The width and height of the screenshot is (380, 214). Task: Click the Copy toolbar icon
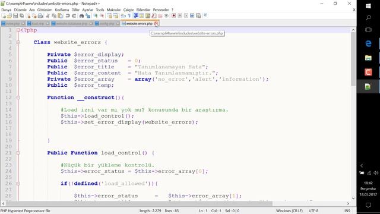(x=54, y=16)
